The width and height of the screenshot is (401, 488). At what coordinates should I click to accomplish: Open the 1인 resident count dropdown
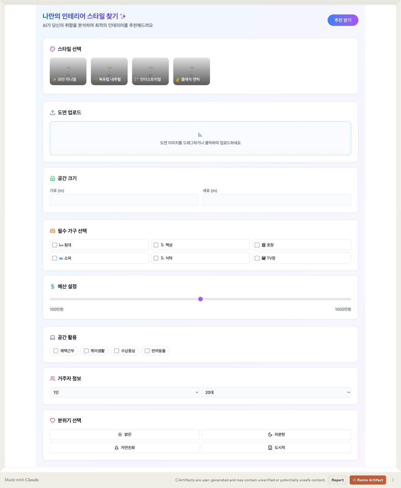(124, 392)
